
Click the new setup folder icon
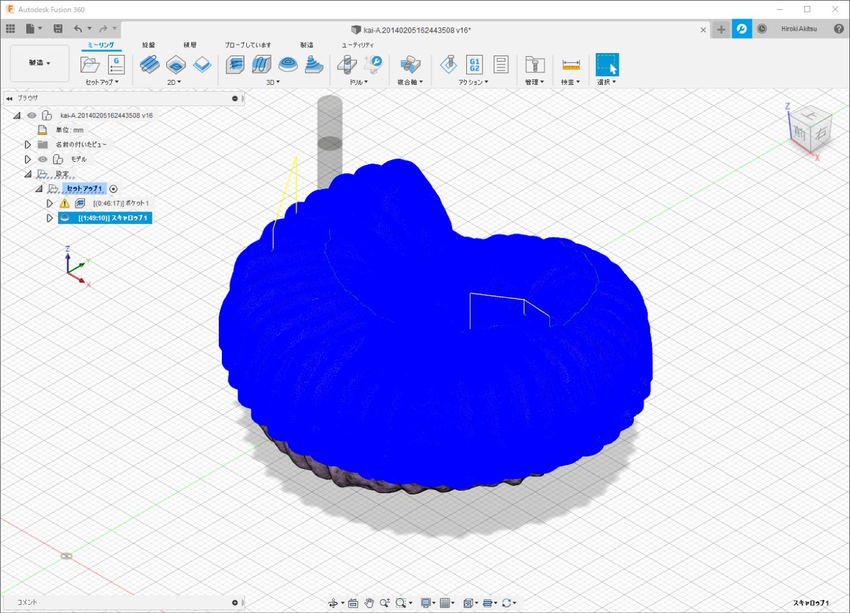pyautogui.click(x=90, y=64)
